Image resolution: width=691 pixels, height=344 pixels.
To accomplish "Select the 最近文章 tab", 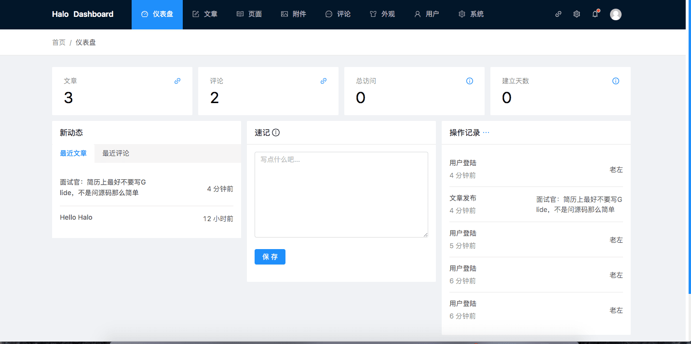I will pyautogui.click(x=73, y=153).
